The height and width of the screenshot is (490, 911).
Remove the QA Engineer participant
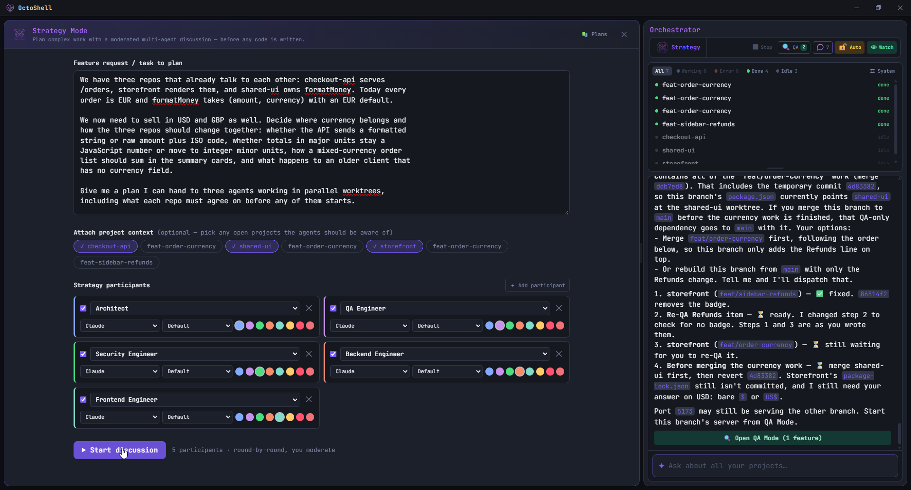pos(559,308)
